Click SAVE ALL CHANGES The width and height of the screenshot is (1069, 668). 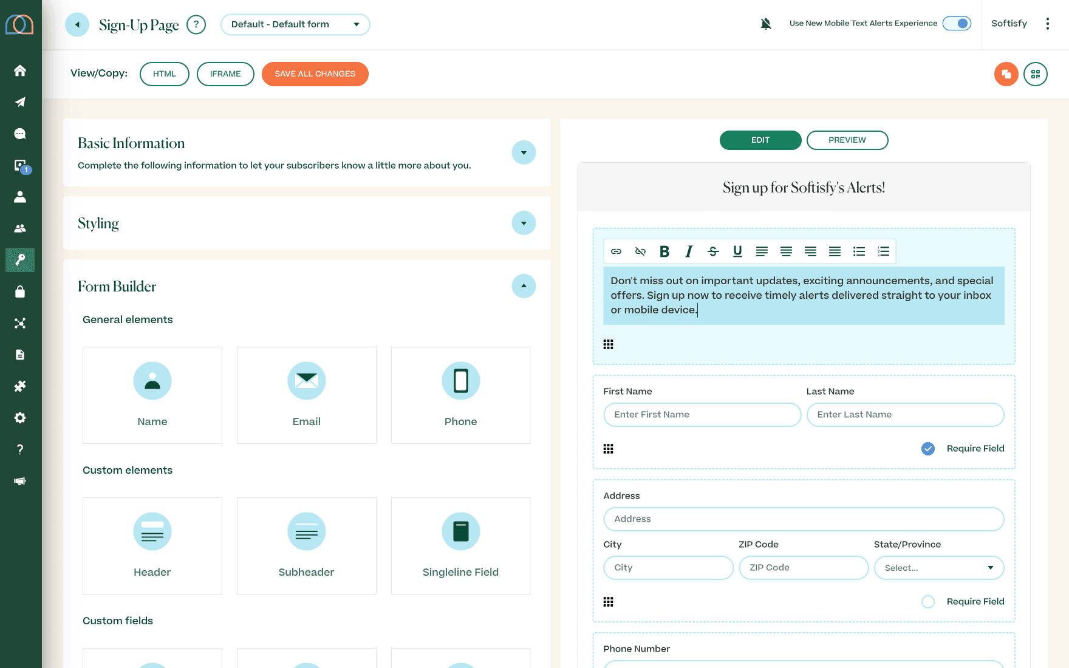coord(315,73)
